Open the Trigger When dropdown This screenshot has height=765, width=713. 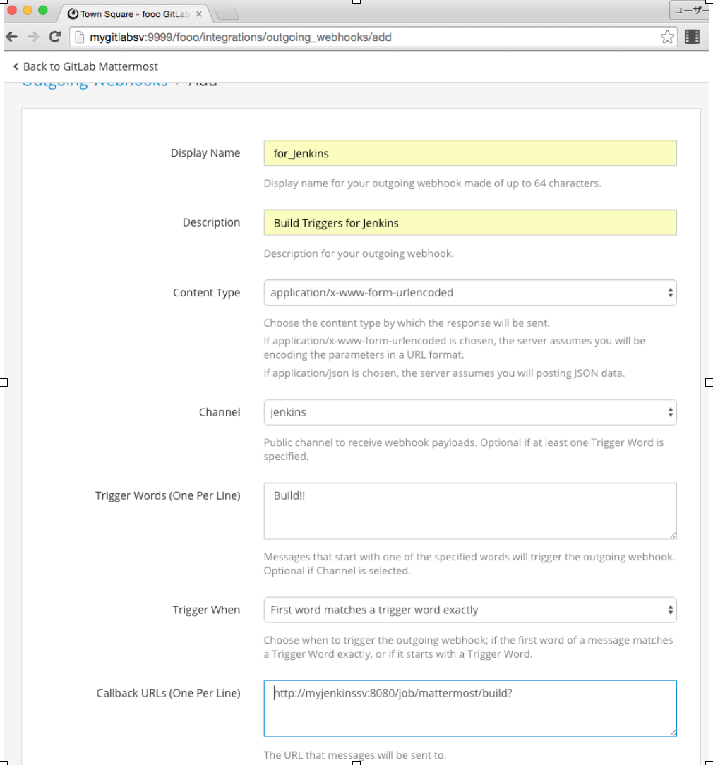pos(469,610)
